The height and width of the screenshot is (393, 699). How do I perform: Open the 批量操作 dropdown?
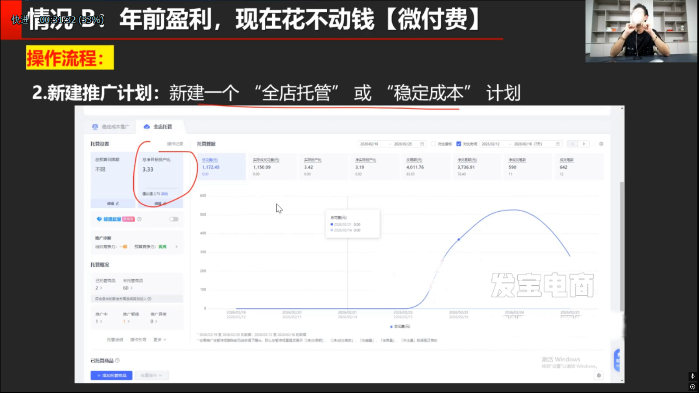point(151,376)
